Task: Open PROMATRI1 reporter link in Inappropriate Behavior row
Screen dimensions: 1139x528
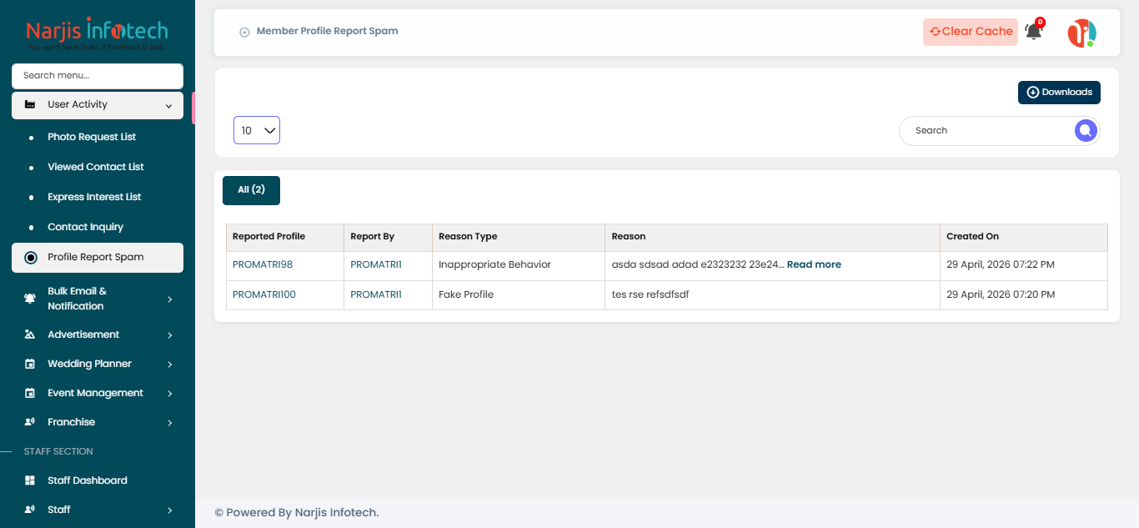Action: point(376,264)
